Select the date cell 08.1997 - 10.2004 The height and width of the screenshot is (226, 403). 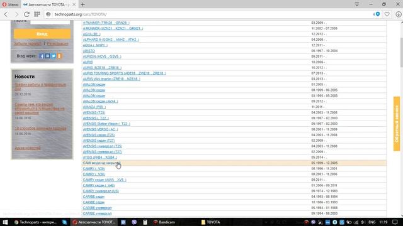(324, 51)
